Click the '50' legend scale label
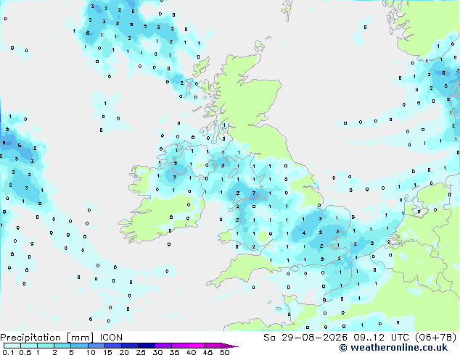 click(x=224, y=352)
